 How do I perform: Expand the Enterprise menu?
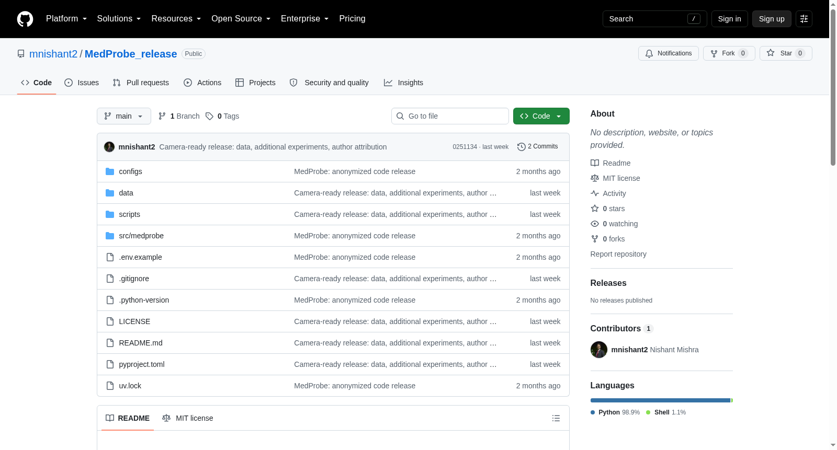pos(304,19)
